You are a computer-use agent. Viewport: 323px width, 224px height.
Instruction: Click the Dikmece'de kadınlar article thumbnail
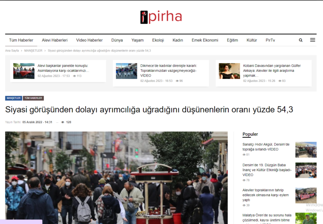126,71
